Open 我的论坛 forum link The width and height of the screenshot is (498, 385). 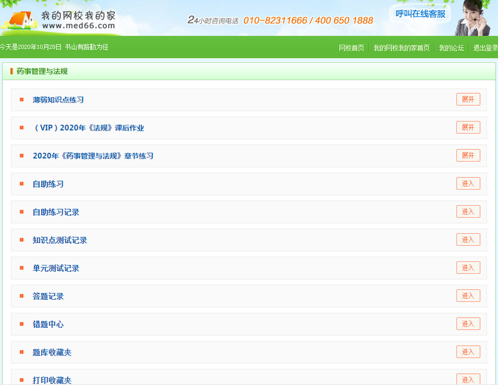(451, 48)
